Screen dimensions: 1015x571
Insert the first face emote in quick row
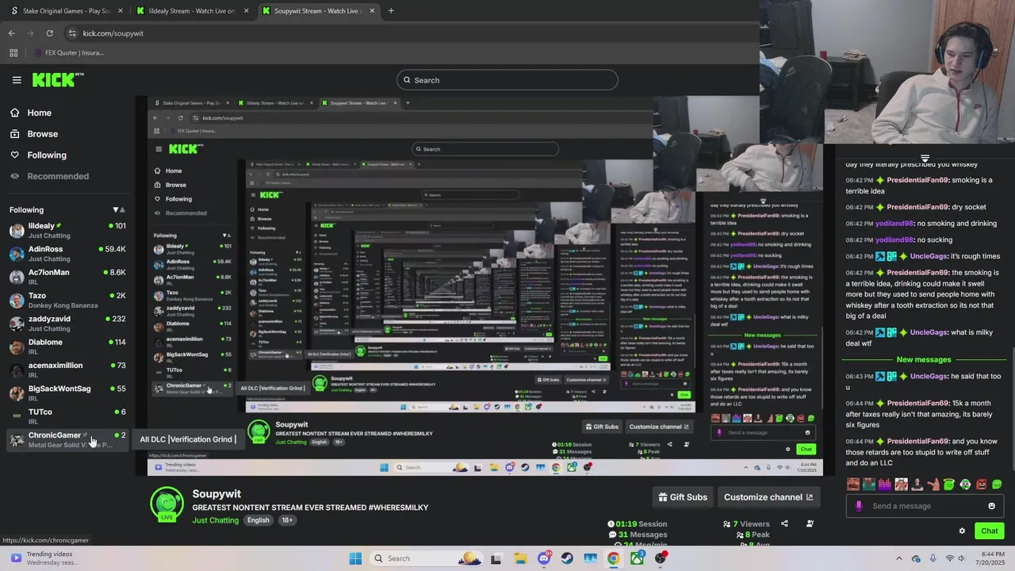[853, 484]
